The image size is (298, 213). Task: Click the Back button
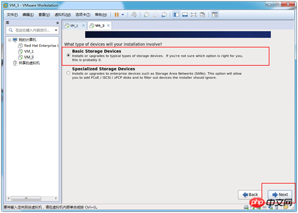click(250, 194)
